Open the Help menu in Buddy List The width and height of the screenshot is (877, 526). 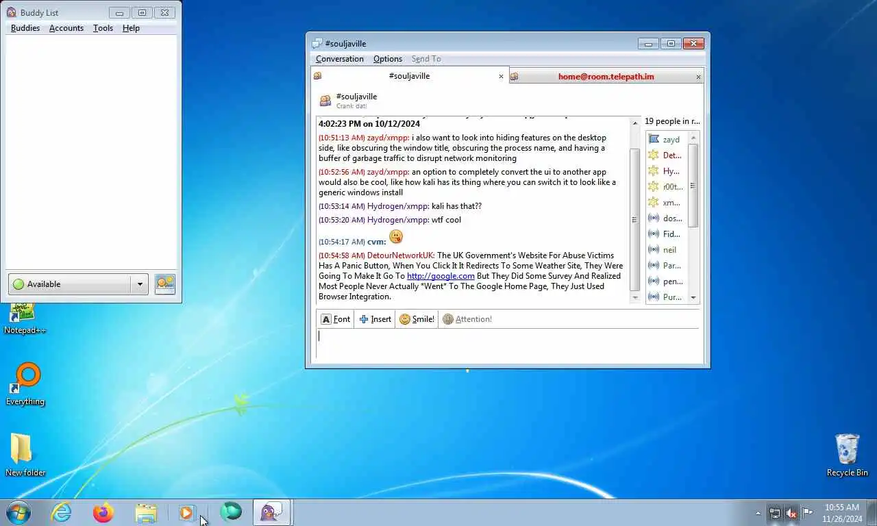point(131,28)
